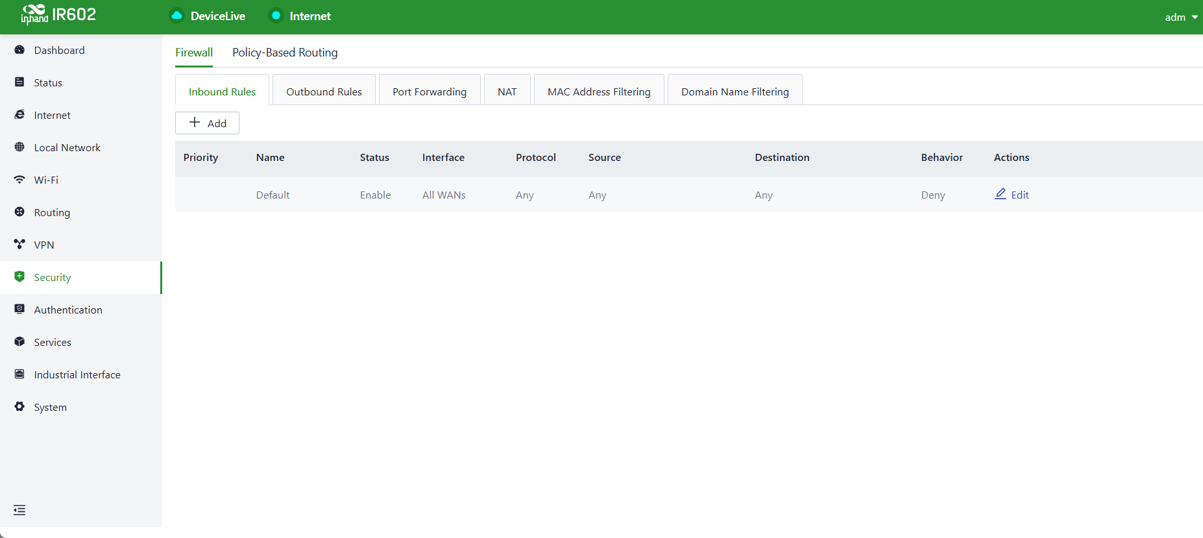Screen dimensions: 1203x538
Task: Click the Internet label in the header
Action: coord(310,16)
